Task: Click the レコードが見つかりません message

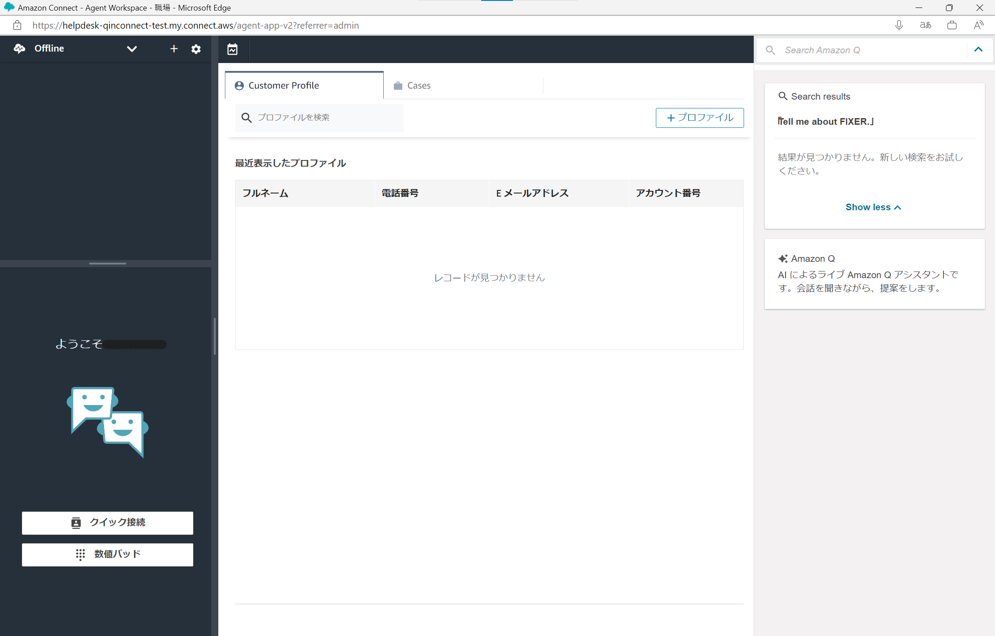Action: pos(490,278)
